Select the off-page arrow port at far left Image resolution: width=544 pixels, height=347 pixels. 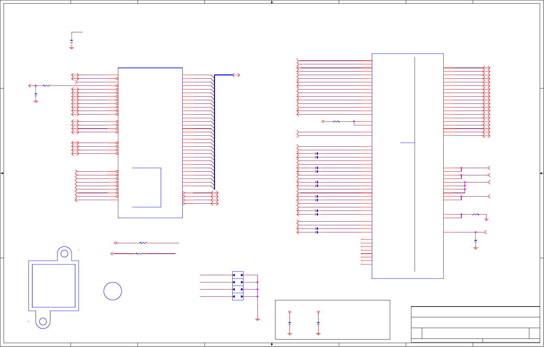30,86
